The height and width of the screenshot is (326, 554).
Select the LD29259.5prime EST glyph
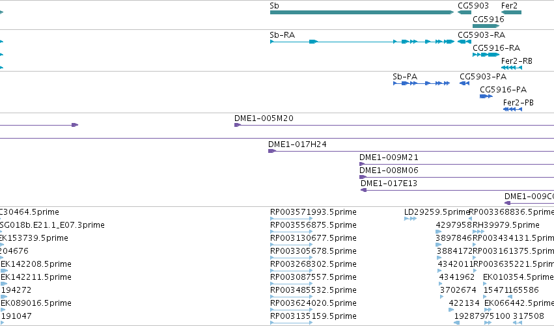point(410,219)
